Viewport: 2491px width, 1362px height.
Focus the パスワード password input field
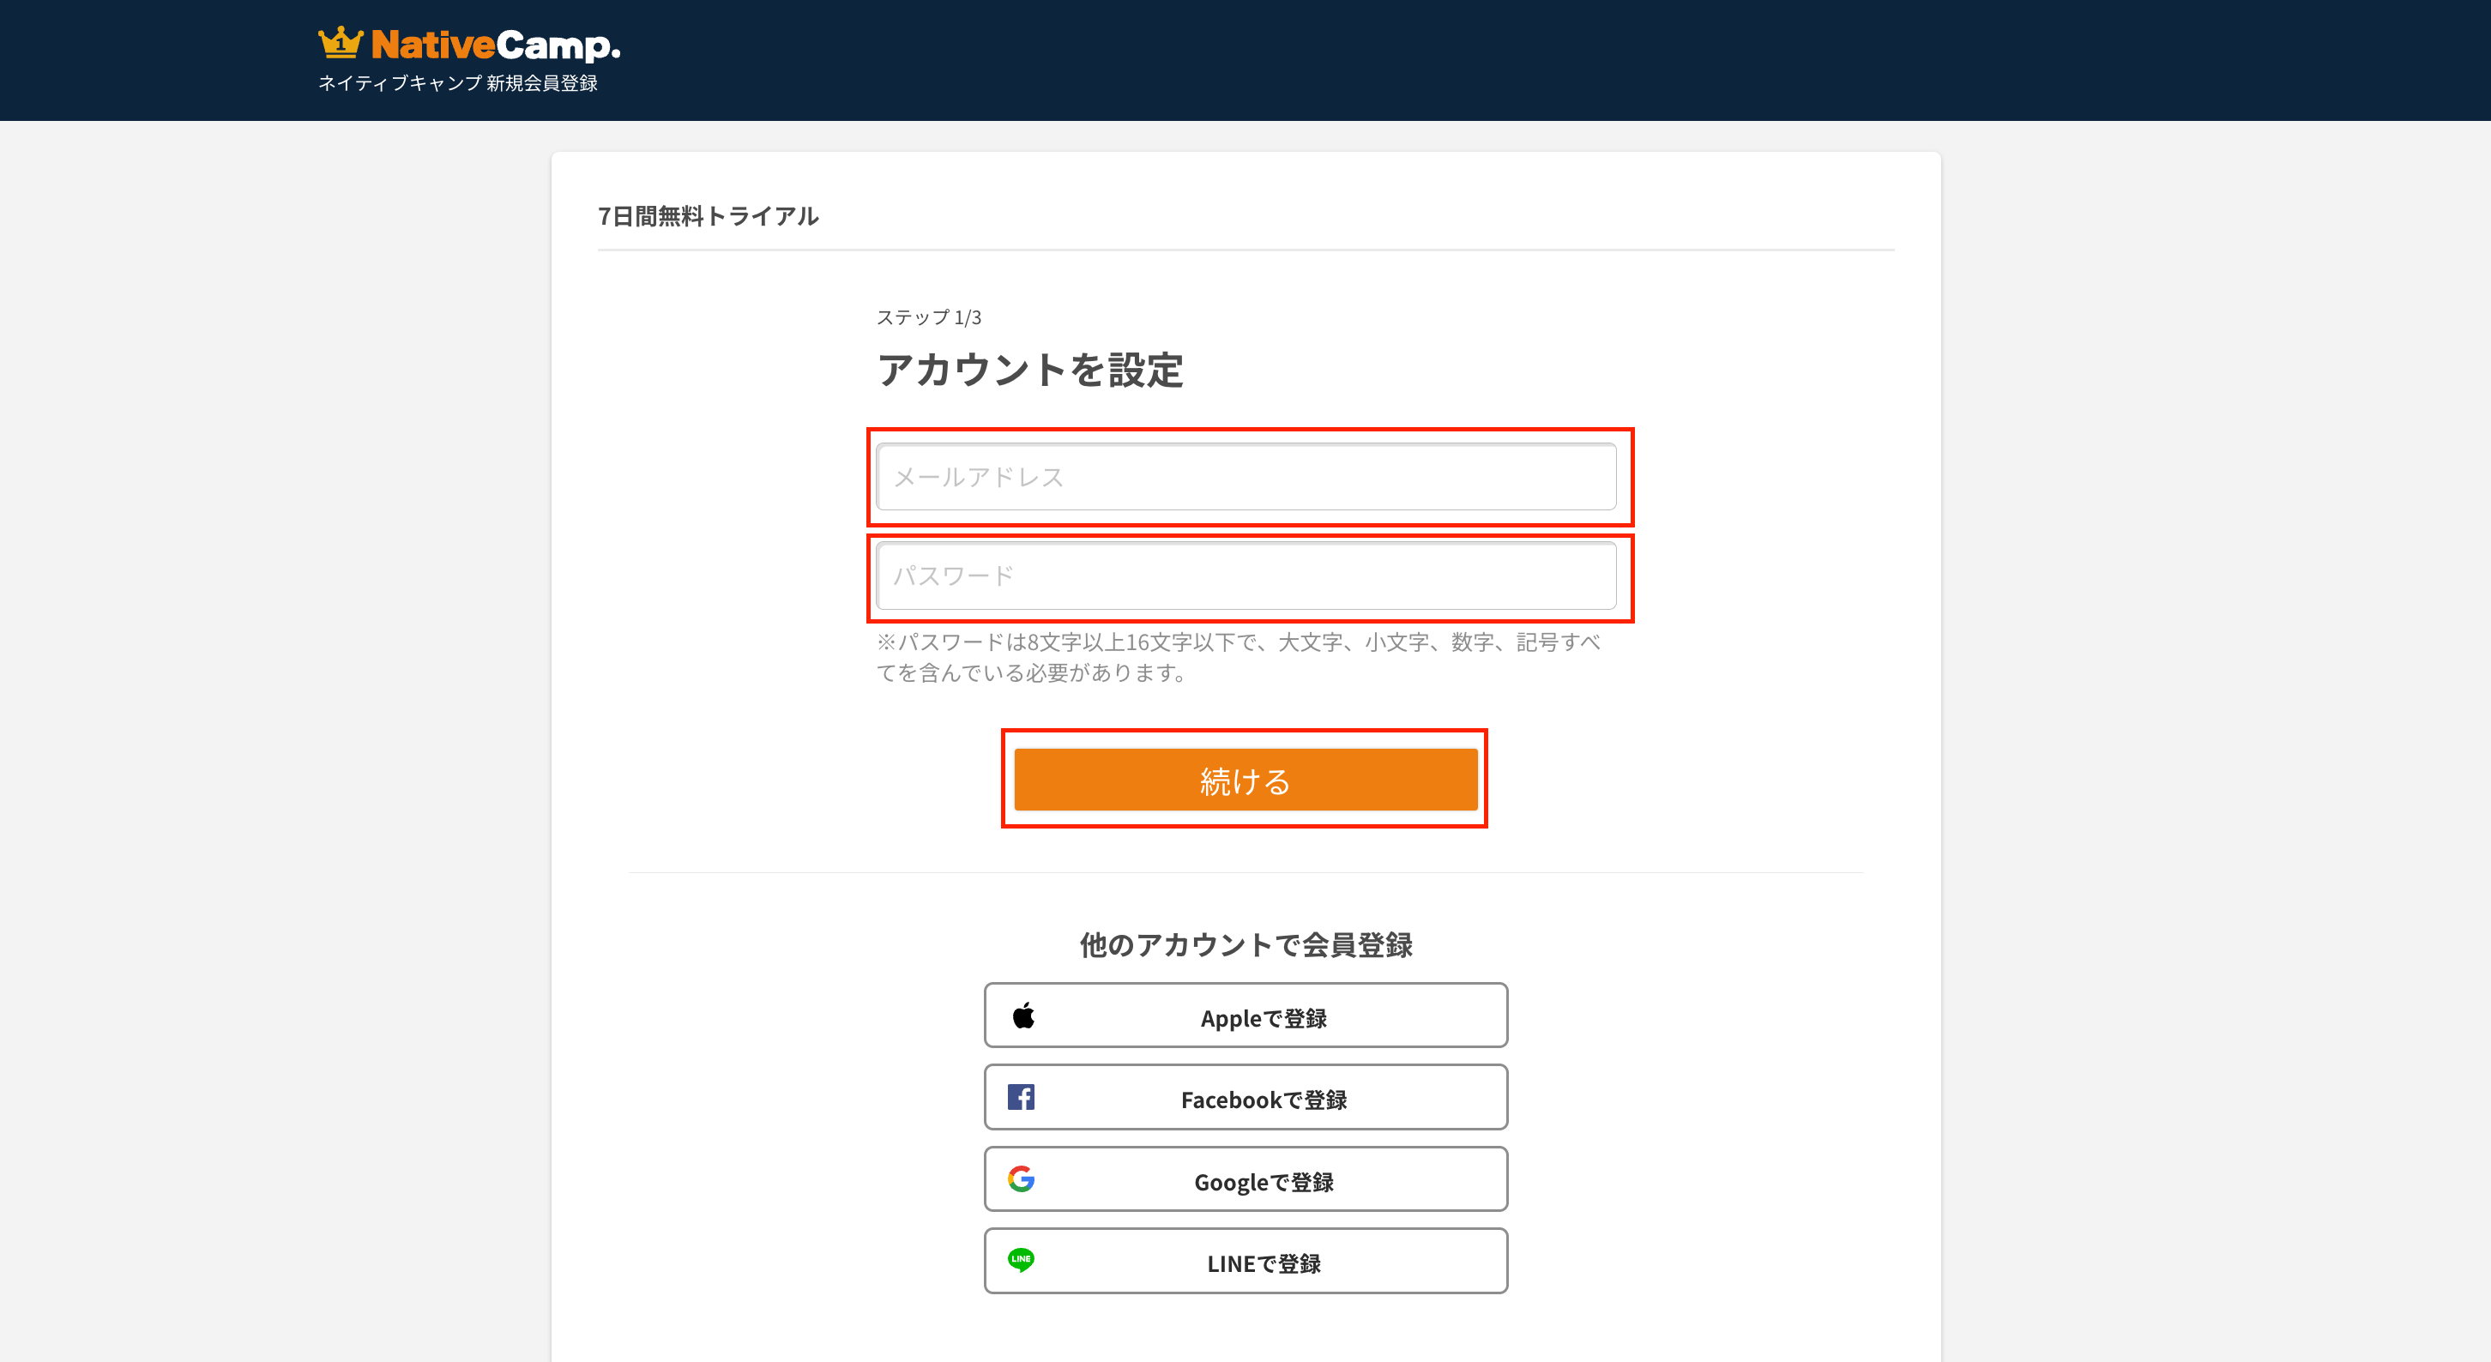click(1245, 576)
